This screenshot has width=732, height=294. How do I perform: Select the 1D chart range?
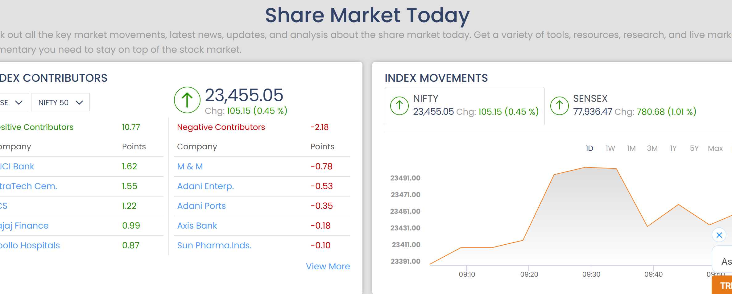589,148
